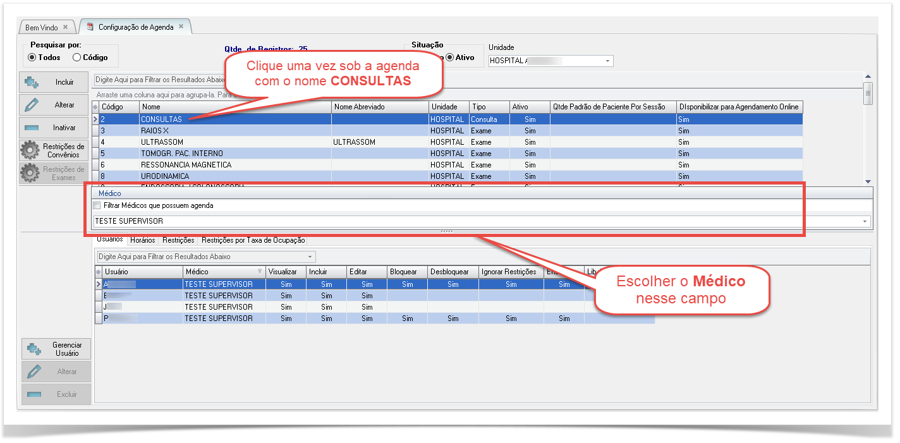The height and width of the screenshot is (443, 900).
Task: Select the RAIOS X agenda row
Action: tap(155, 131)
